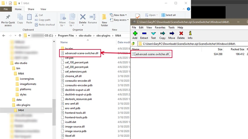Click obs-studio in breadcrumb
The height and width of the screenshot is (139, 248).
point(85,36)
